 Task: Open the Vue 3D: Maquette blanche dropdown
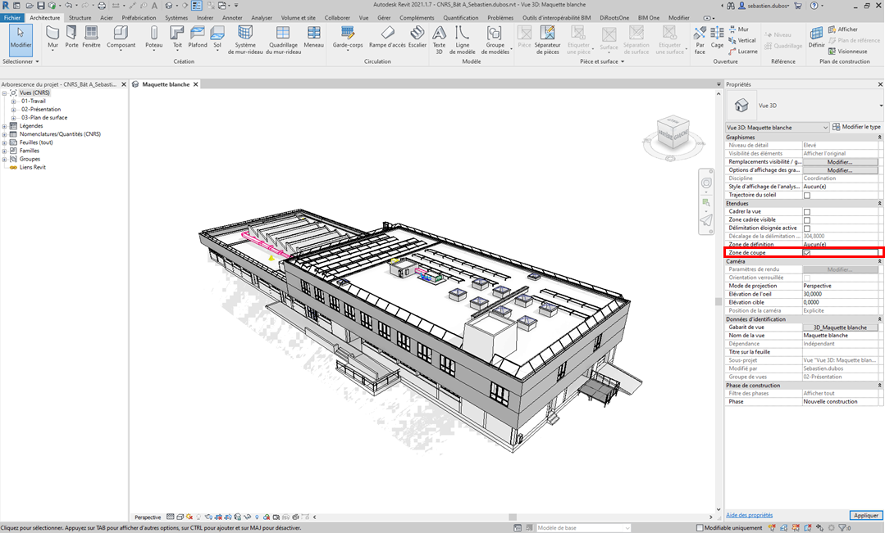click(x=777, y=127)
